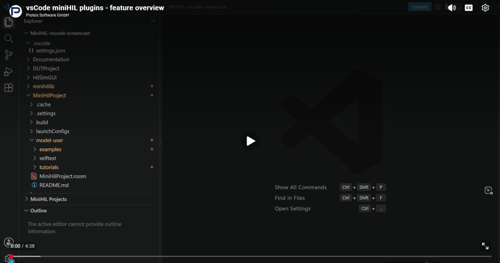
Task: Collapse the model-user folder
Action: pos(49,140)
